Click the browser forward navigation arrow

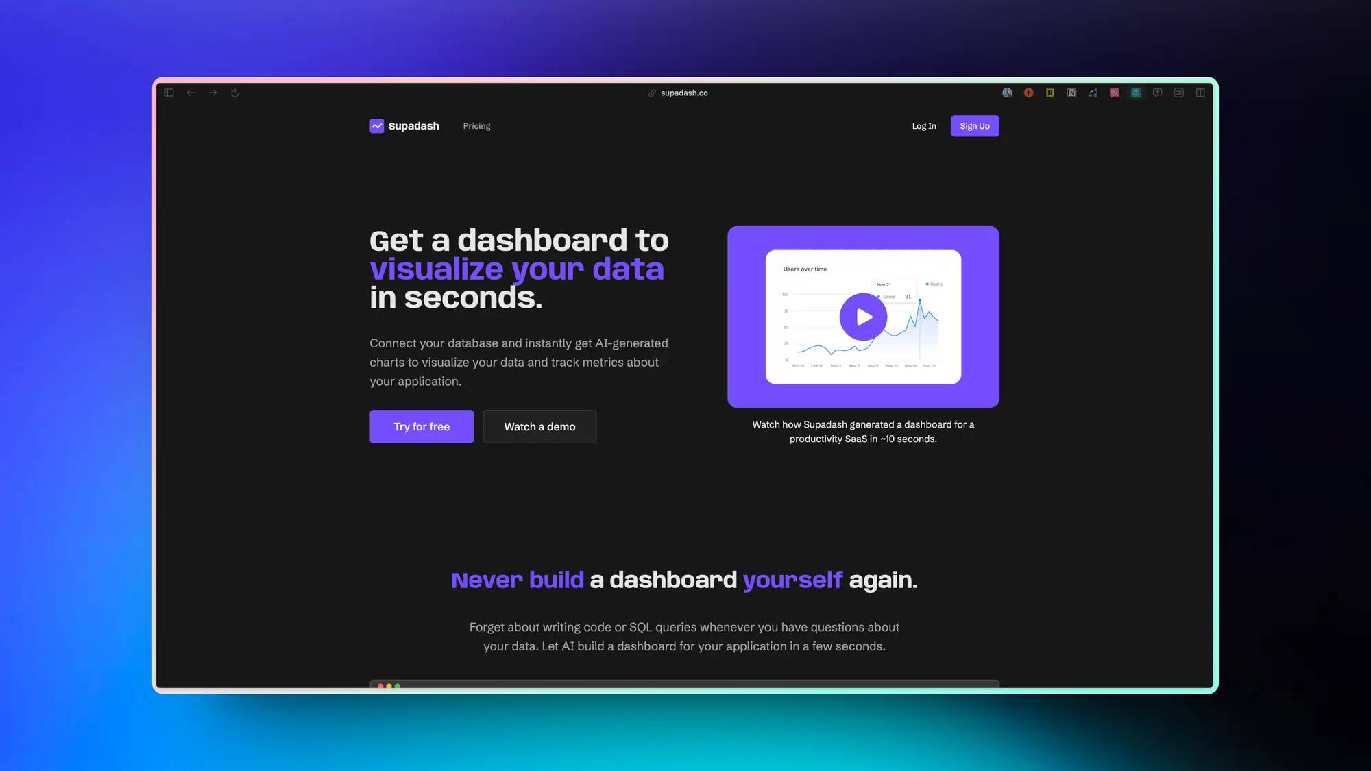coord(211,93)
